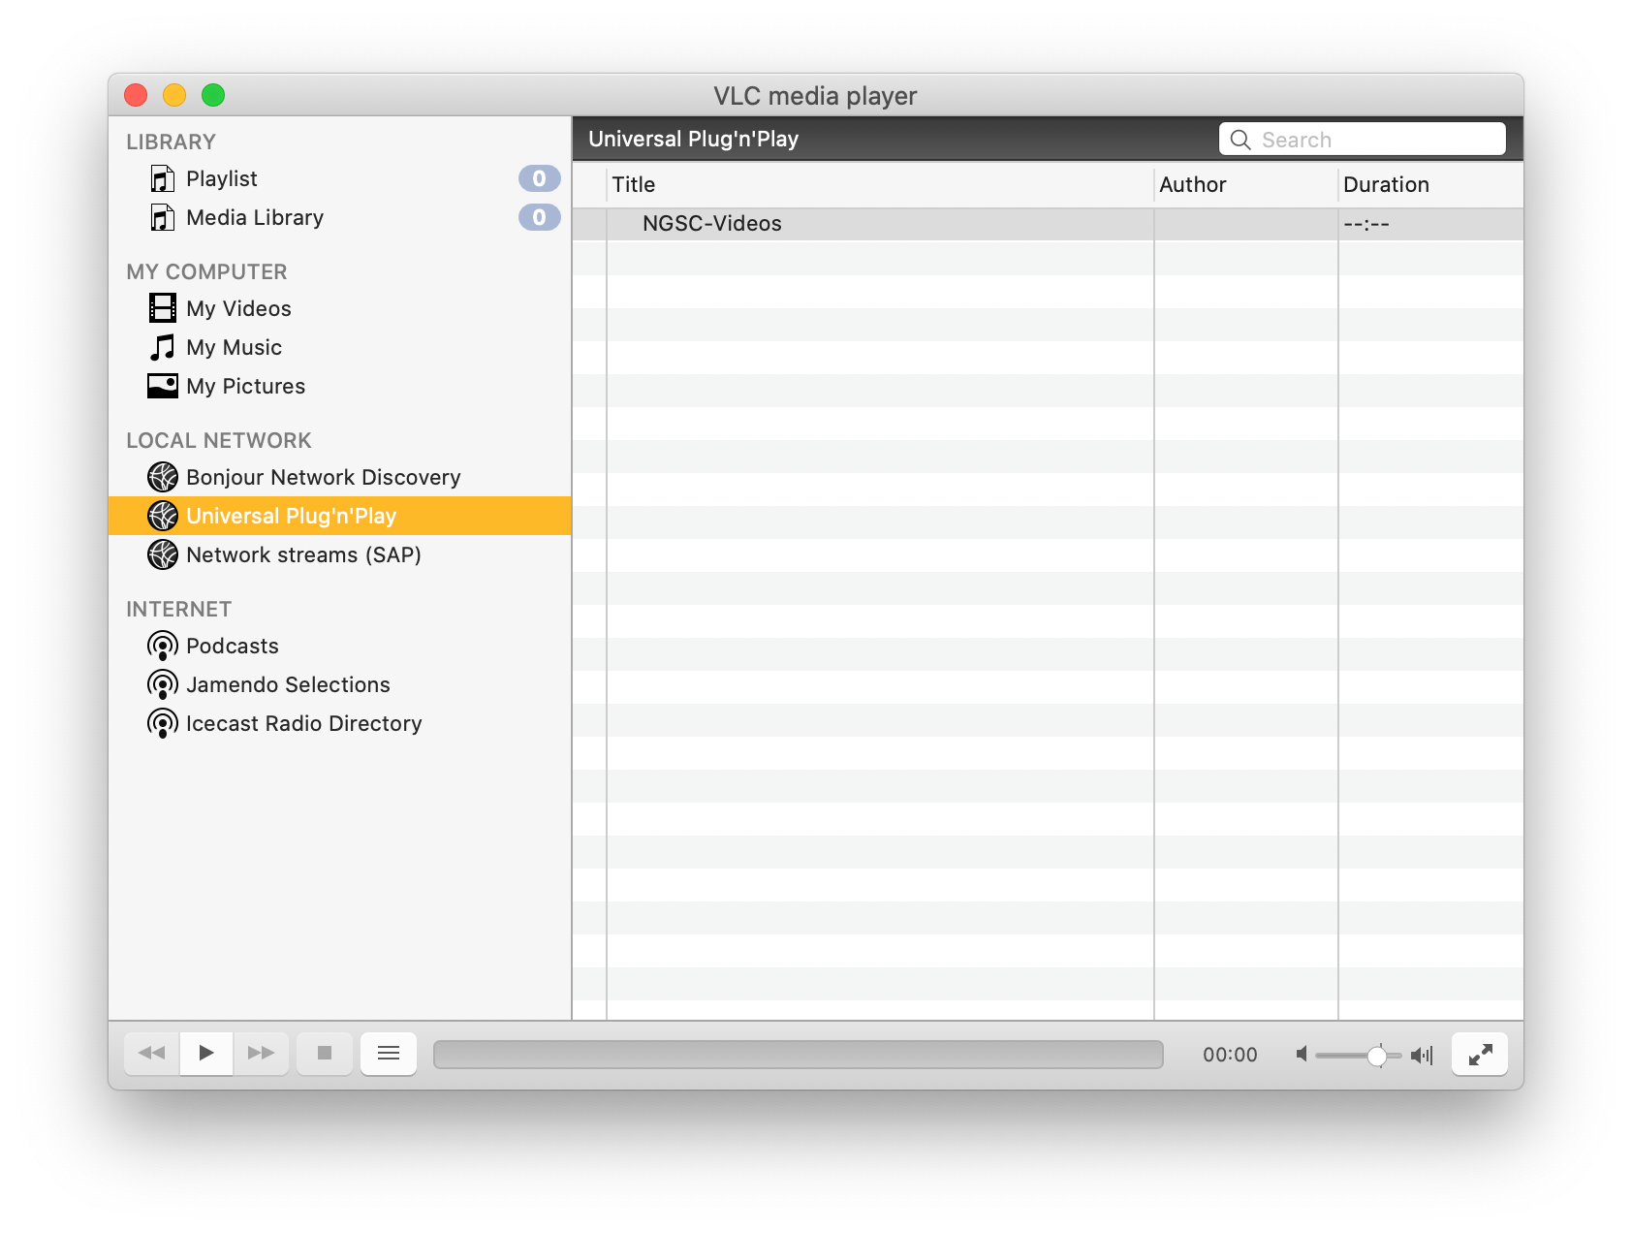The image size is (1632, 1233).
Task: Close the VLC window with the red button
Action: point(136,95)
